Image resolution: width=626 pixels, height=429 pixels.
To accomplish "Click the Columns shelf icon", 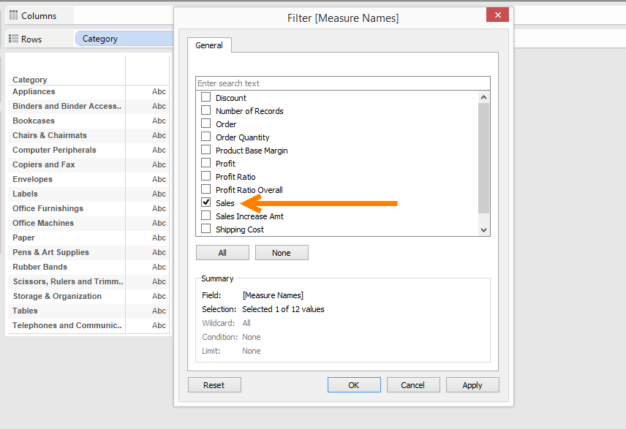I will click(13, 15).
